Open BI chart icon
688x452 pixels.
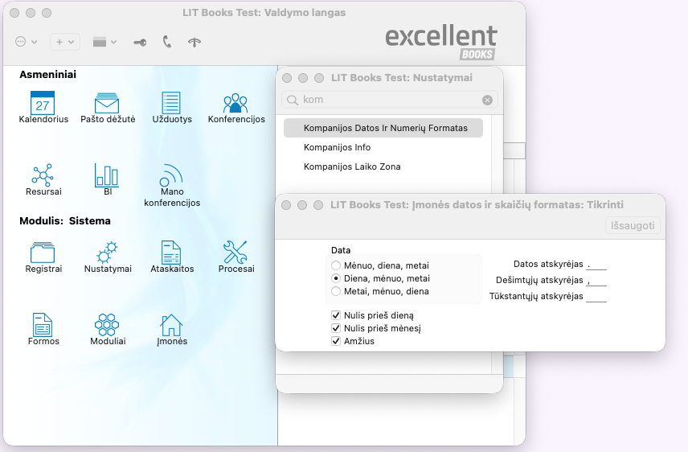point(107,176)
